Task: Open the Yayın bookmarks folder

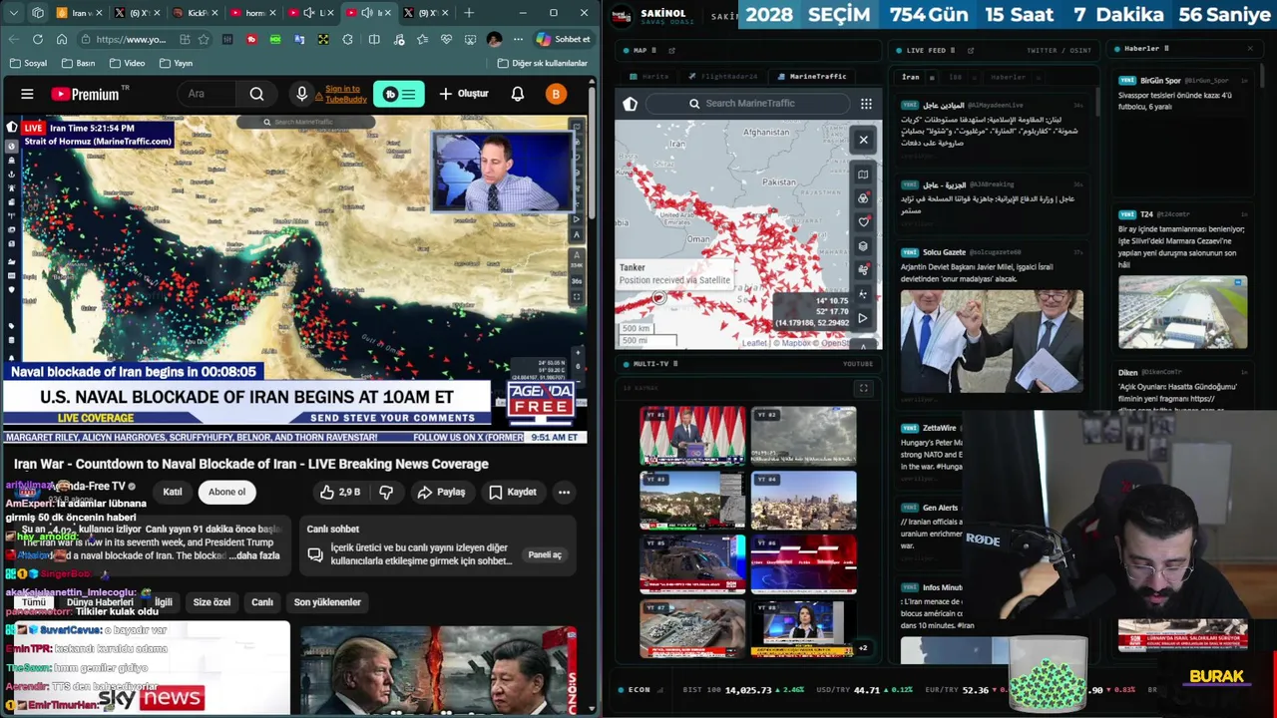Action: click(x=176, y=63)
